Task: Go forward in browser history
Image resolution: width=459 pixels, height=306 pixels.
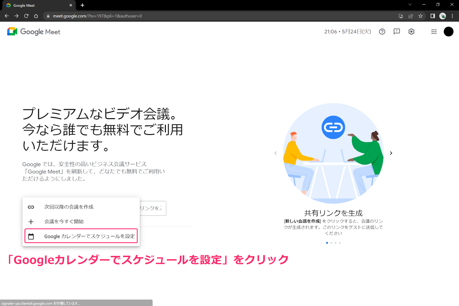Action: click(x=17, y=16)
